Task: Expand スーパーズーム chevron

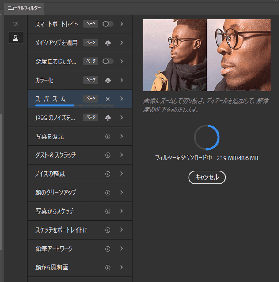Action: (x=121, y=99)
